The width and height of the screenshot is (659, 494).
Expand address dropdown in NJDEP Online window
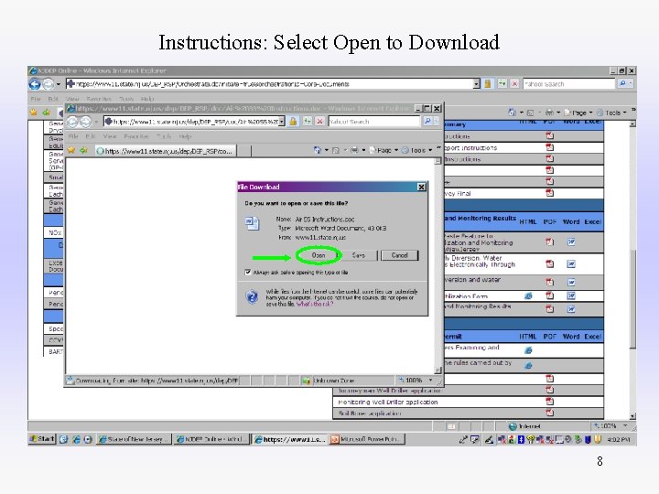(476, 84)
